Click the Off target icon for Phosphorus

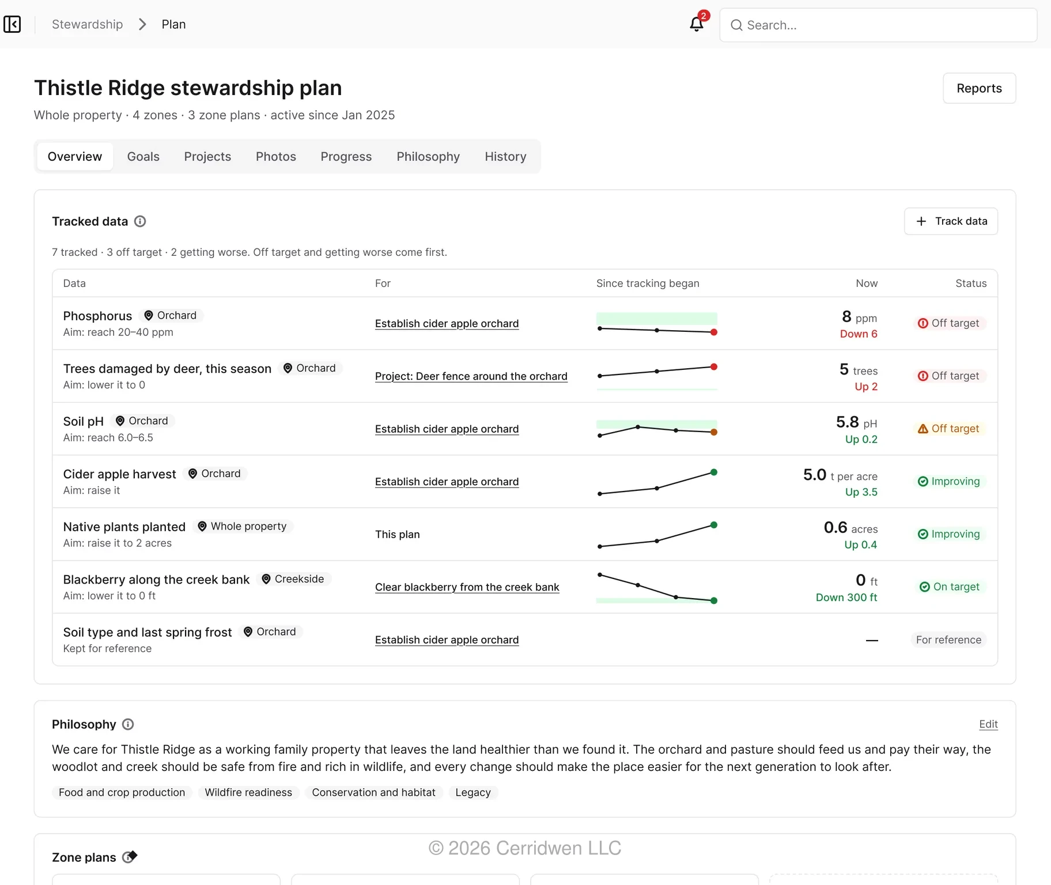click(x=923, y=323)
